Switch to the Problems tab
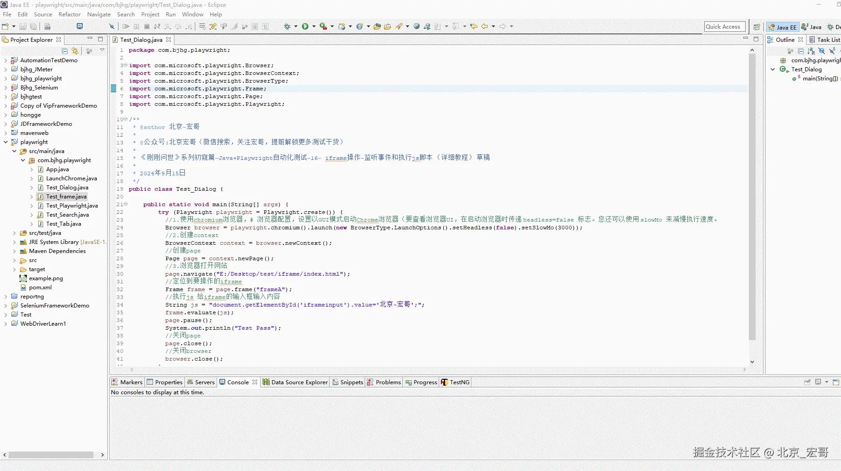The width and height of the screenshot is (841, 471). coord(384,382)
